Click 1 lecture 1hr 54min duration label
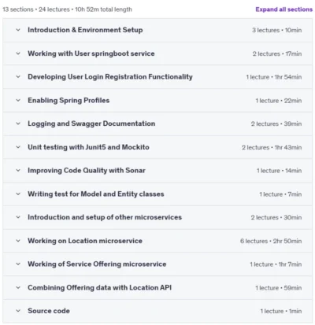 274,77
